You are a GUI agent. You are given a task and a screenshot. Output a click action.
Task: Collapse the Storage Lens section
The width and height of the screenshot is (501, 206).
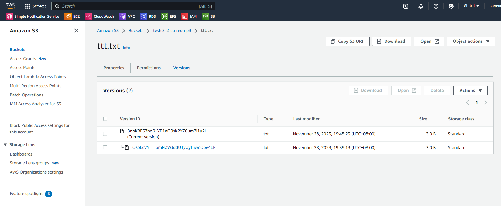coord(5,145)
